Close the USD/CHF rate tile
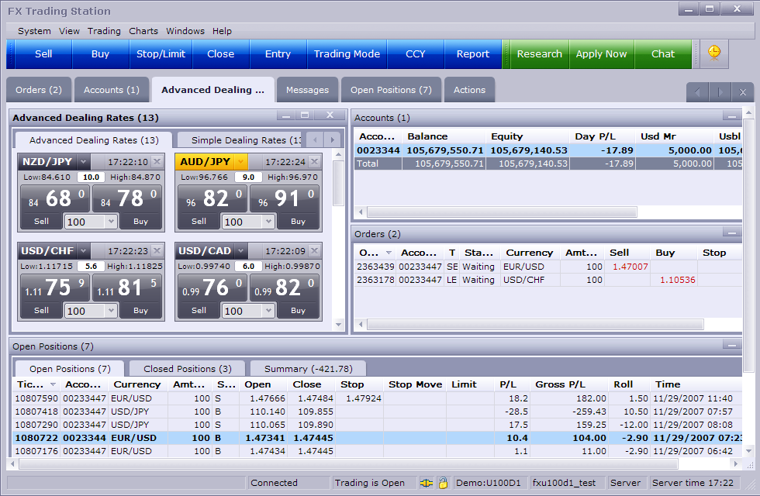The image size is (760, 496). [x=157, y=250]
